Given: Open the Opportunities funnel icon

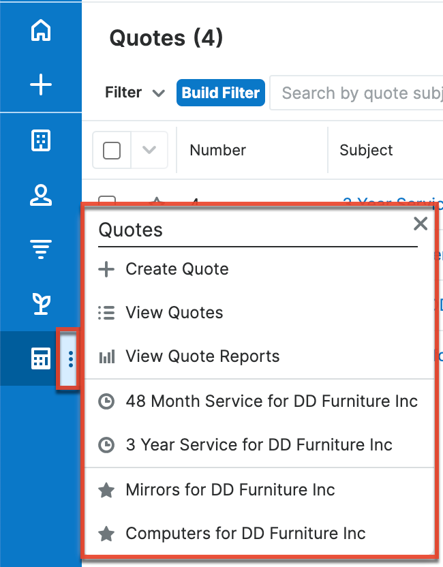Looking at the screenshot, I should pos(41,249).
